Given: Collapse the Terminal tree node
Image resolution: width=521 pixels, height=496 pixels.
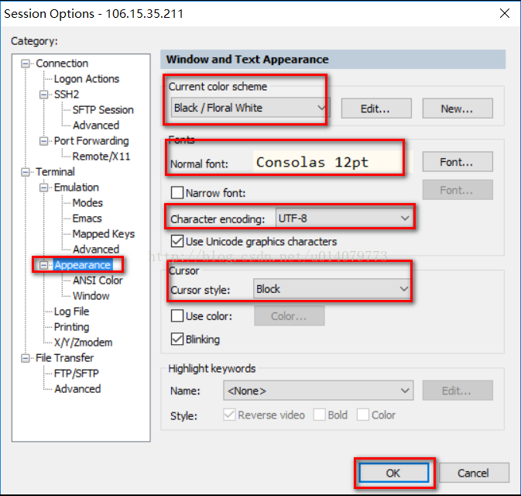Looking at the screenshot, I should (26, 172).
